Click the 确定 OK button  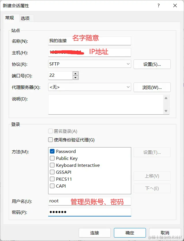click(x=130, y=233)
